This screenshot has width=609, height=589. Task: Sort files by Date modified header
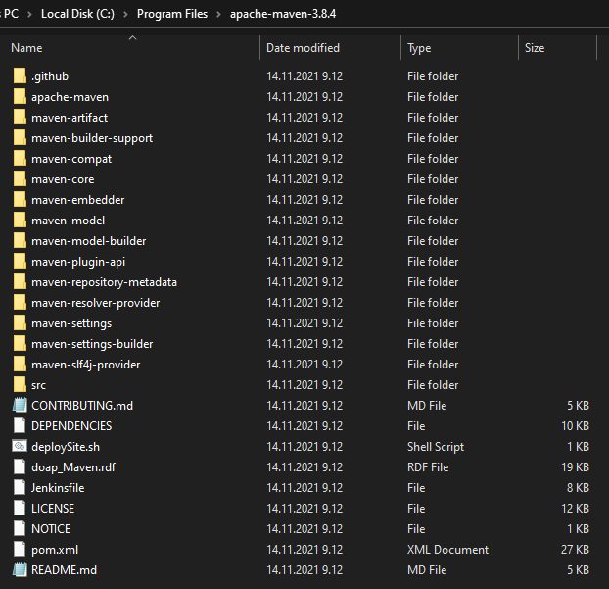pos(303,48)
